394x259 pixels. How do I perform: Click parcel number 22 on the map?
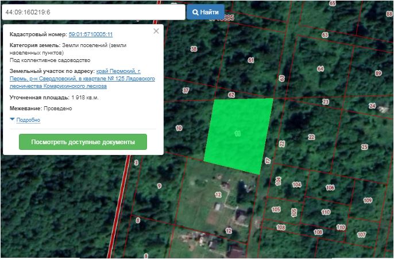coord(311,137)
